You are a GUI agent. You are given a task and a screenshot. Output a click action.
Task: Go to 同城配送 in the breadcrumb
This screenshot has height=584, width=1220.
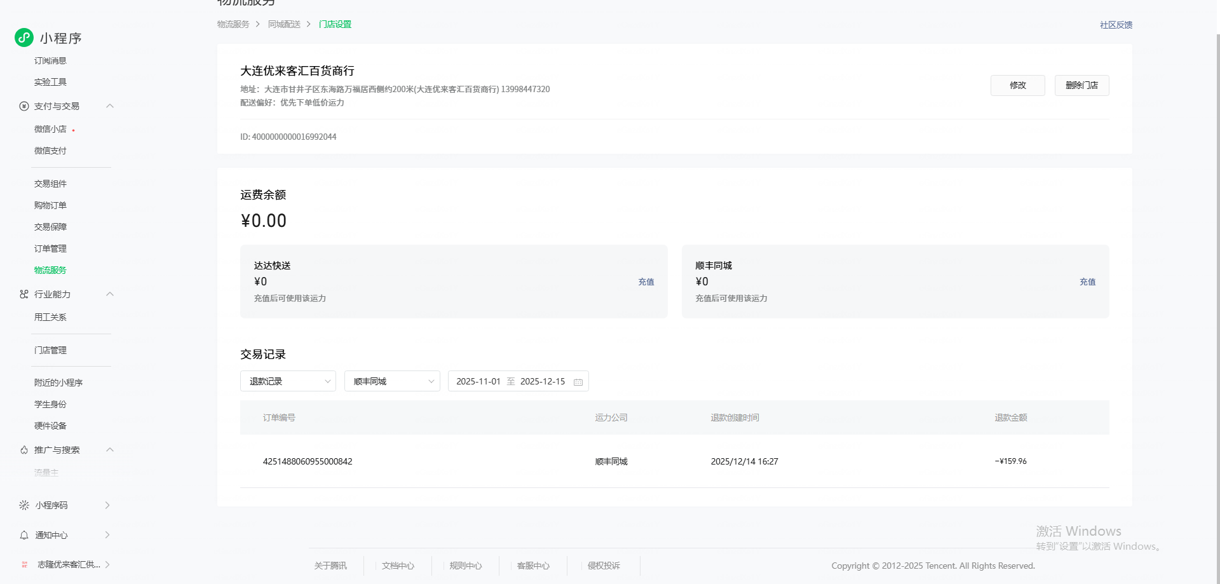coord(284,24)
